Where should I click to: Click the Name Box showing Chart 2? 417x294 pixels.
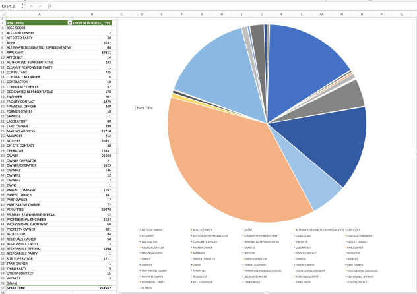(10, 5)
